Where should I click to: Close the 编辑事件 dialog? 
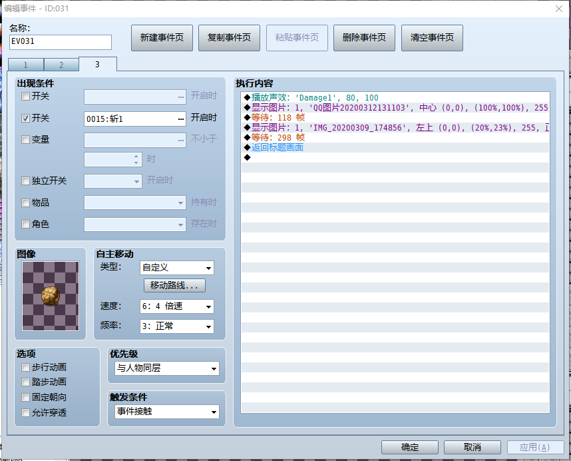pyautogui.click(x=558, y=9)
